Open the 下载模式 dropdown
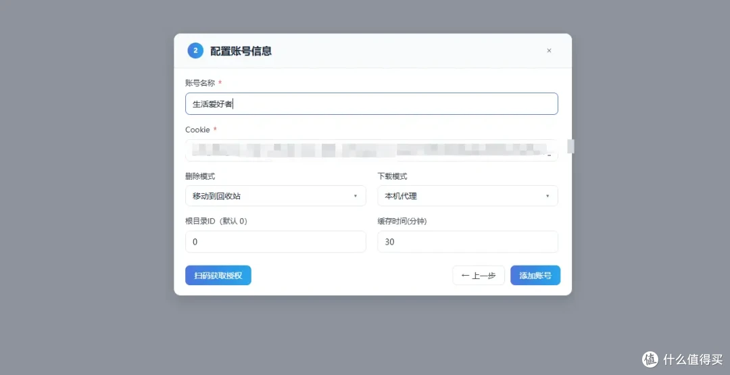Viewport: 730px width, 375px height. 468,196
